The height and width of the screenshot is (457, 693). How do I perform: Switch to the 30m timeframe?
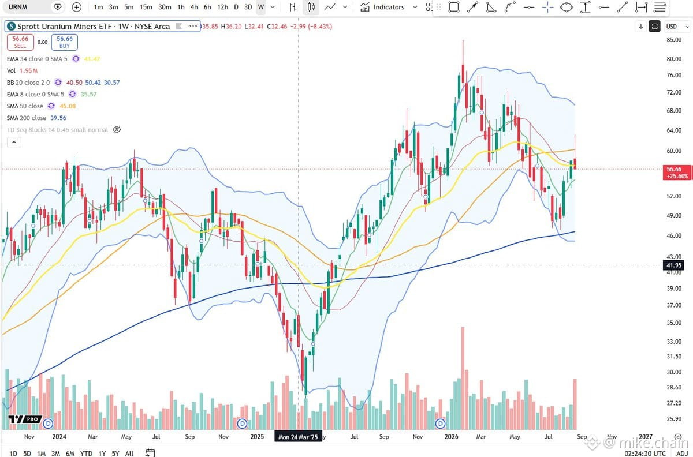point(165,7)
